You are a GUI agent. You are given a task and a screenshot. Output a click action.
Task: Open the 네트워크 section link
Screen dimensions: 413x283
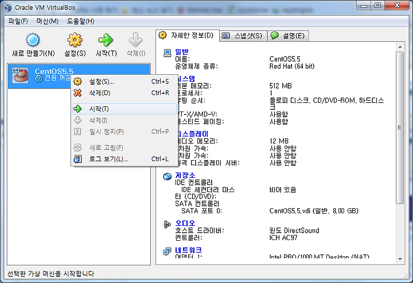point(189,250)
